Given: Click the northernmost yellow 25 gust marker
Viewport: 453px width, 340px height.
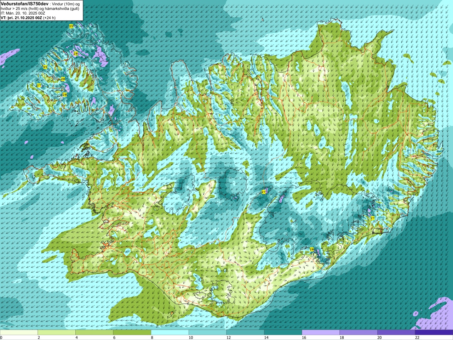Looking at the screenshot, I should 71,26.
